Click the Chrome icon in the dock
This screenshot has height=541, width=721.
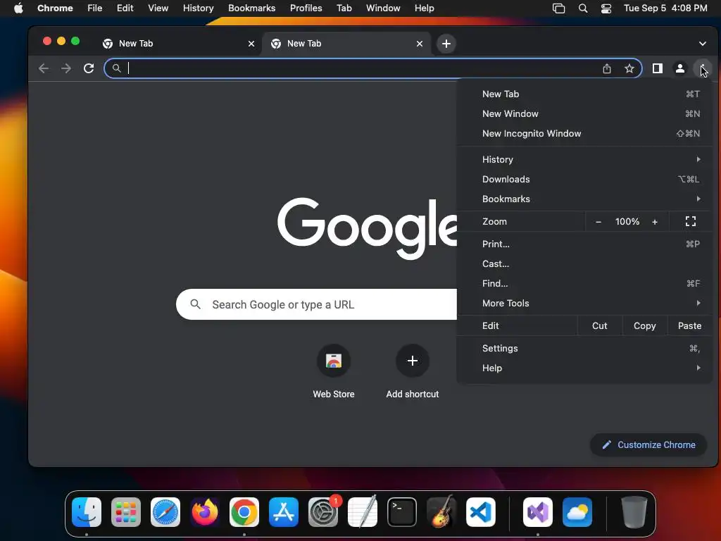(244, 512)
